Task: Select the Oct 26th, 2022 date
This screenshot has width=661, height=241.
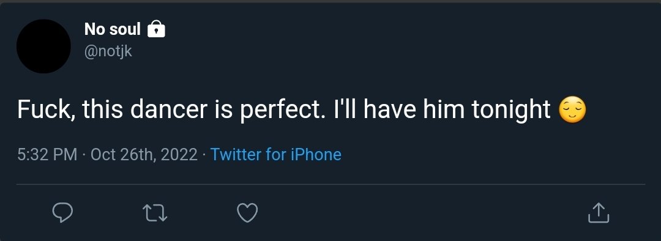Action: click(x=144, y=155)
